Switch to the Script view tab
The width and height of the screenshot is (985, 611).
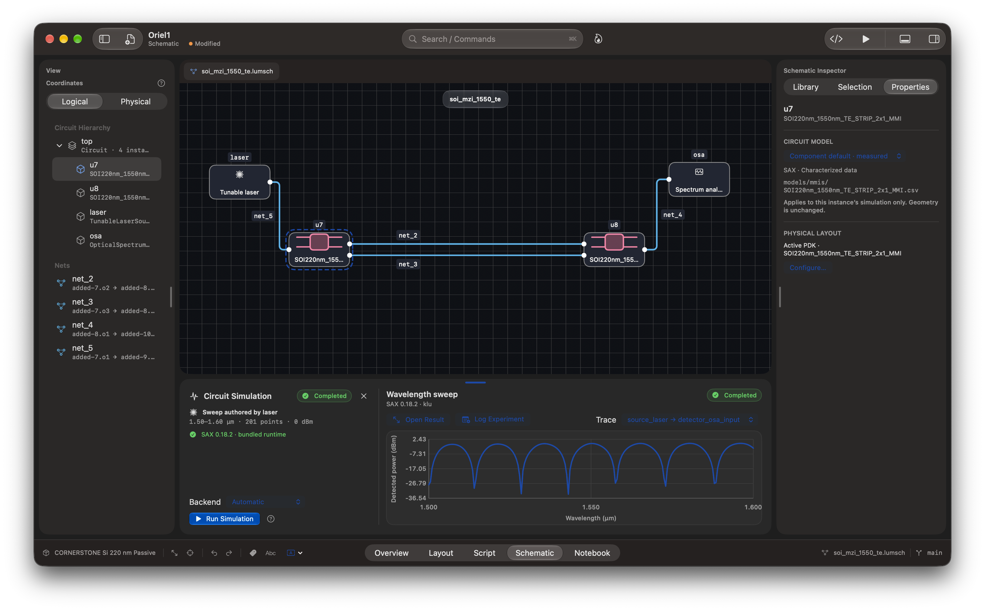[484, 553]
